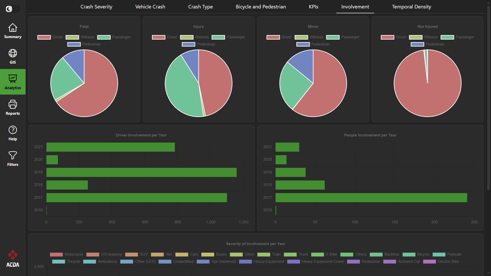The height and width of the screenshot is (276, 491).
Task: Toggle Passenger legend in Injury chart
Action: (x=228, y=37)
